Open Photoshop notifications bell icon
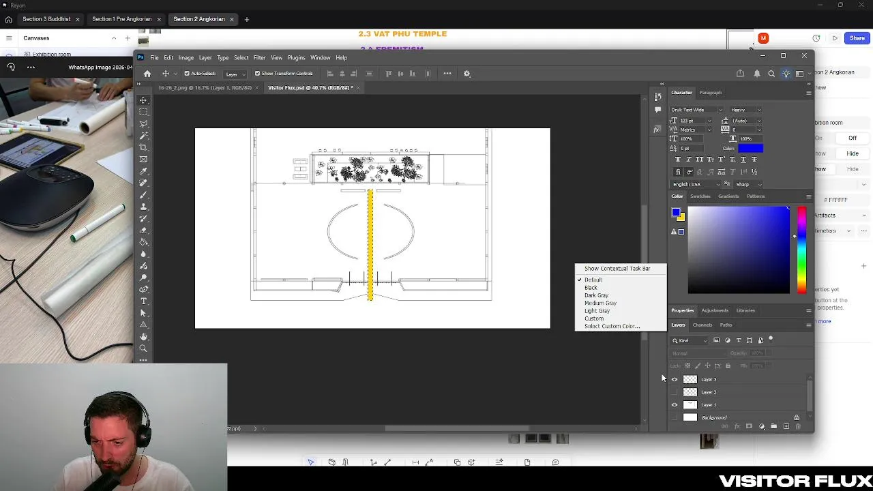The height and width of the screenshot is (491, 873). pos(756,74)
